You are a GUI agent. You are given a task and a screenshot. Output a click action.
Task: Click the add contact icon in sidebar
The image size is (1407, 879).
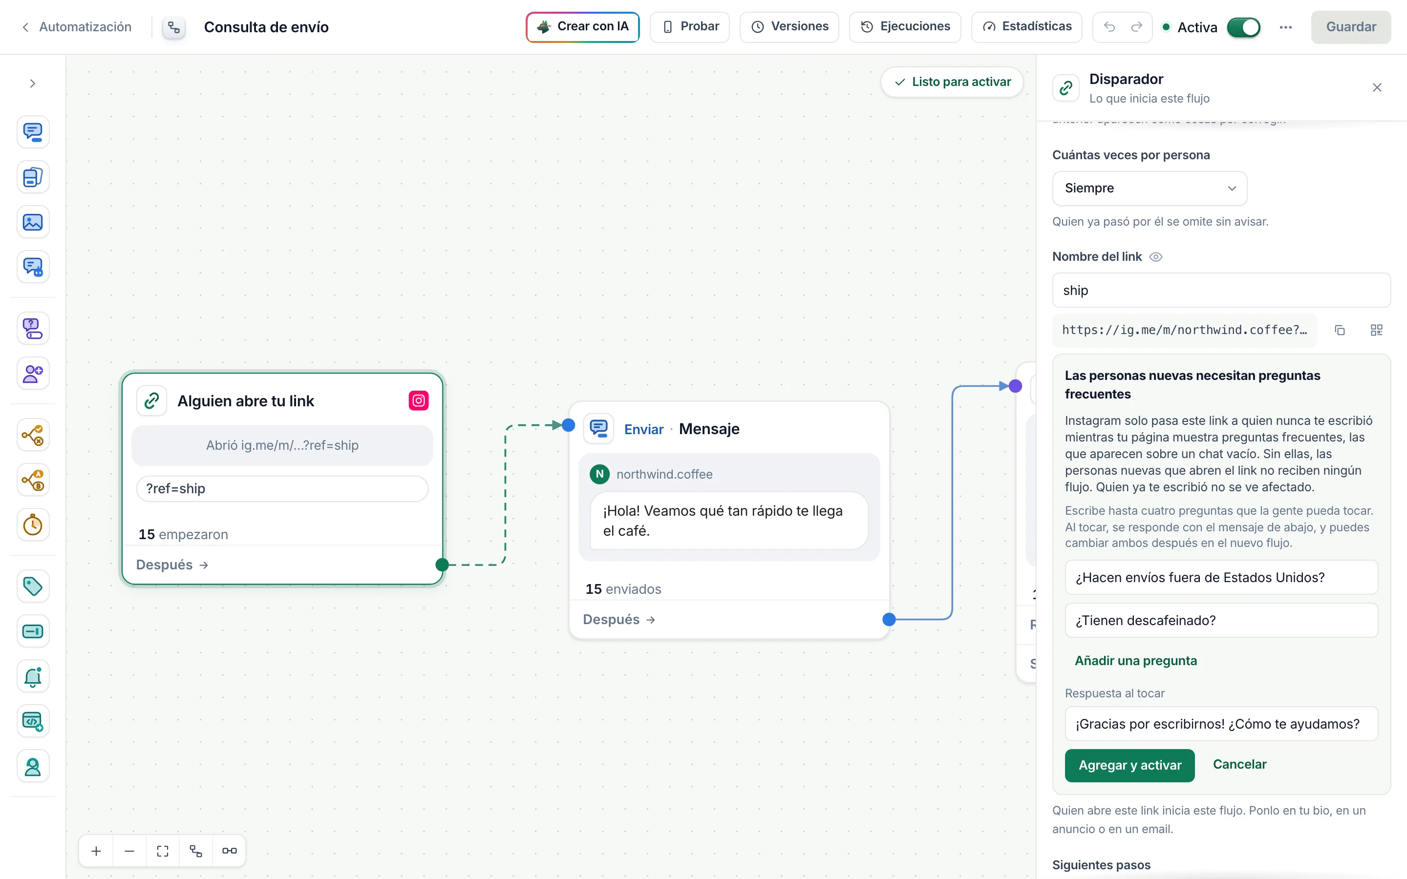[x=33, y=373]
